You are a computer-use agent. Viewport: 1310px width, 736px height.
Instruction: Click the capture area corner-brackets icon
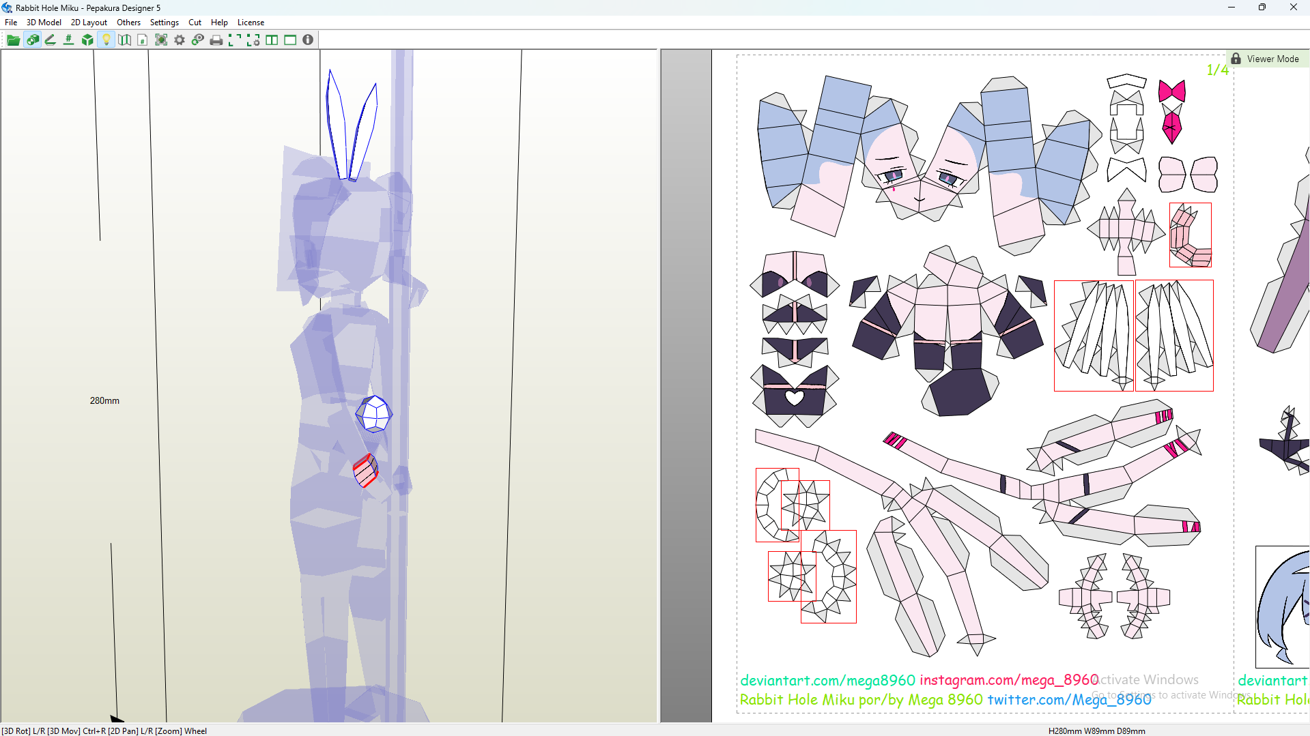coord(235,40)
